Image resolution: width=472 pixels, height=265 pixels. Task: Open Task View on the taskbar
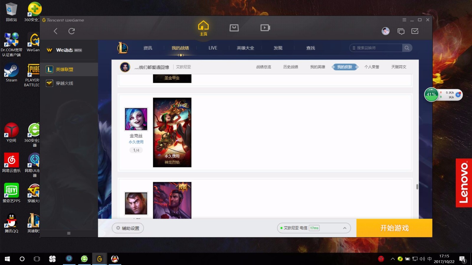point(37,259)
